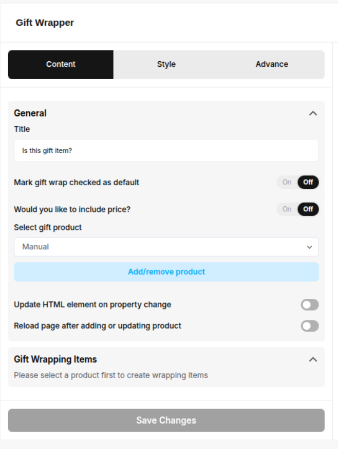Open the Advance tab
338x449 pixels.
[272, 64]
